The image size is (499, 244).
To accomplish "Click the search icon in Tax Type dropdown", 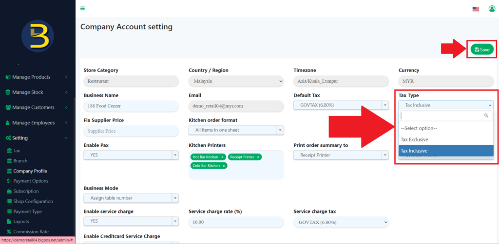I will click(486, 116).
